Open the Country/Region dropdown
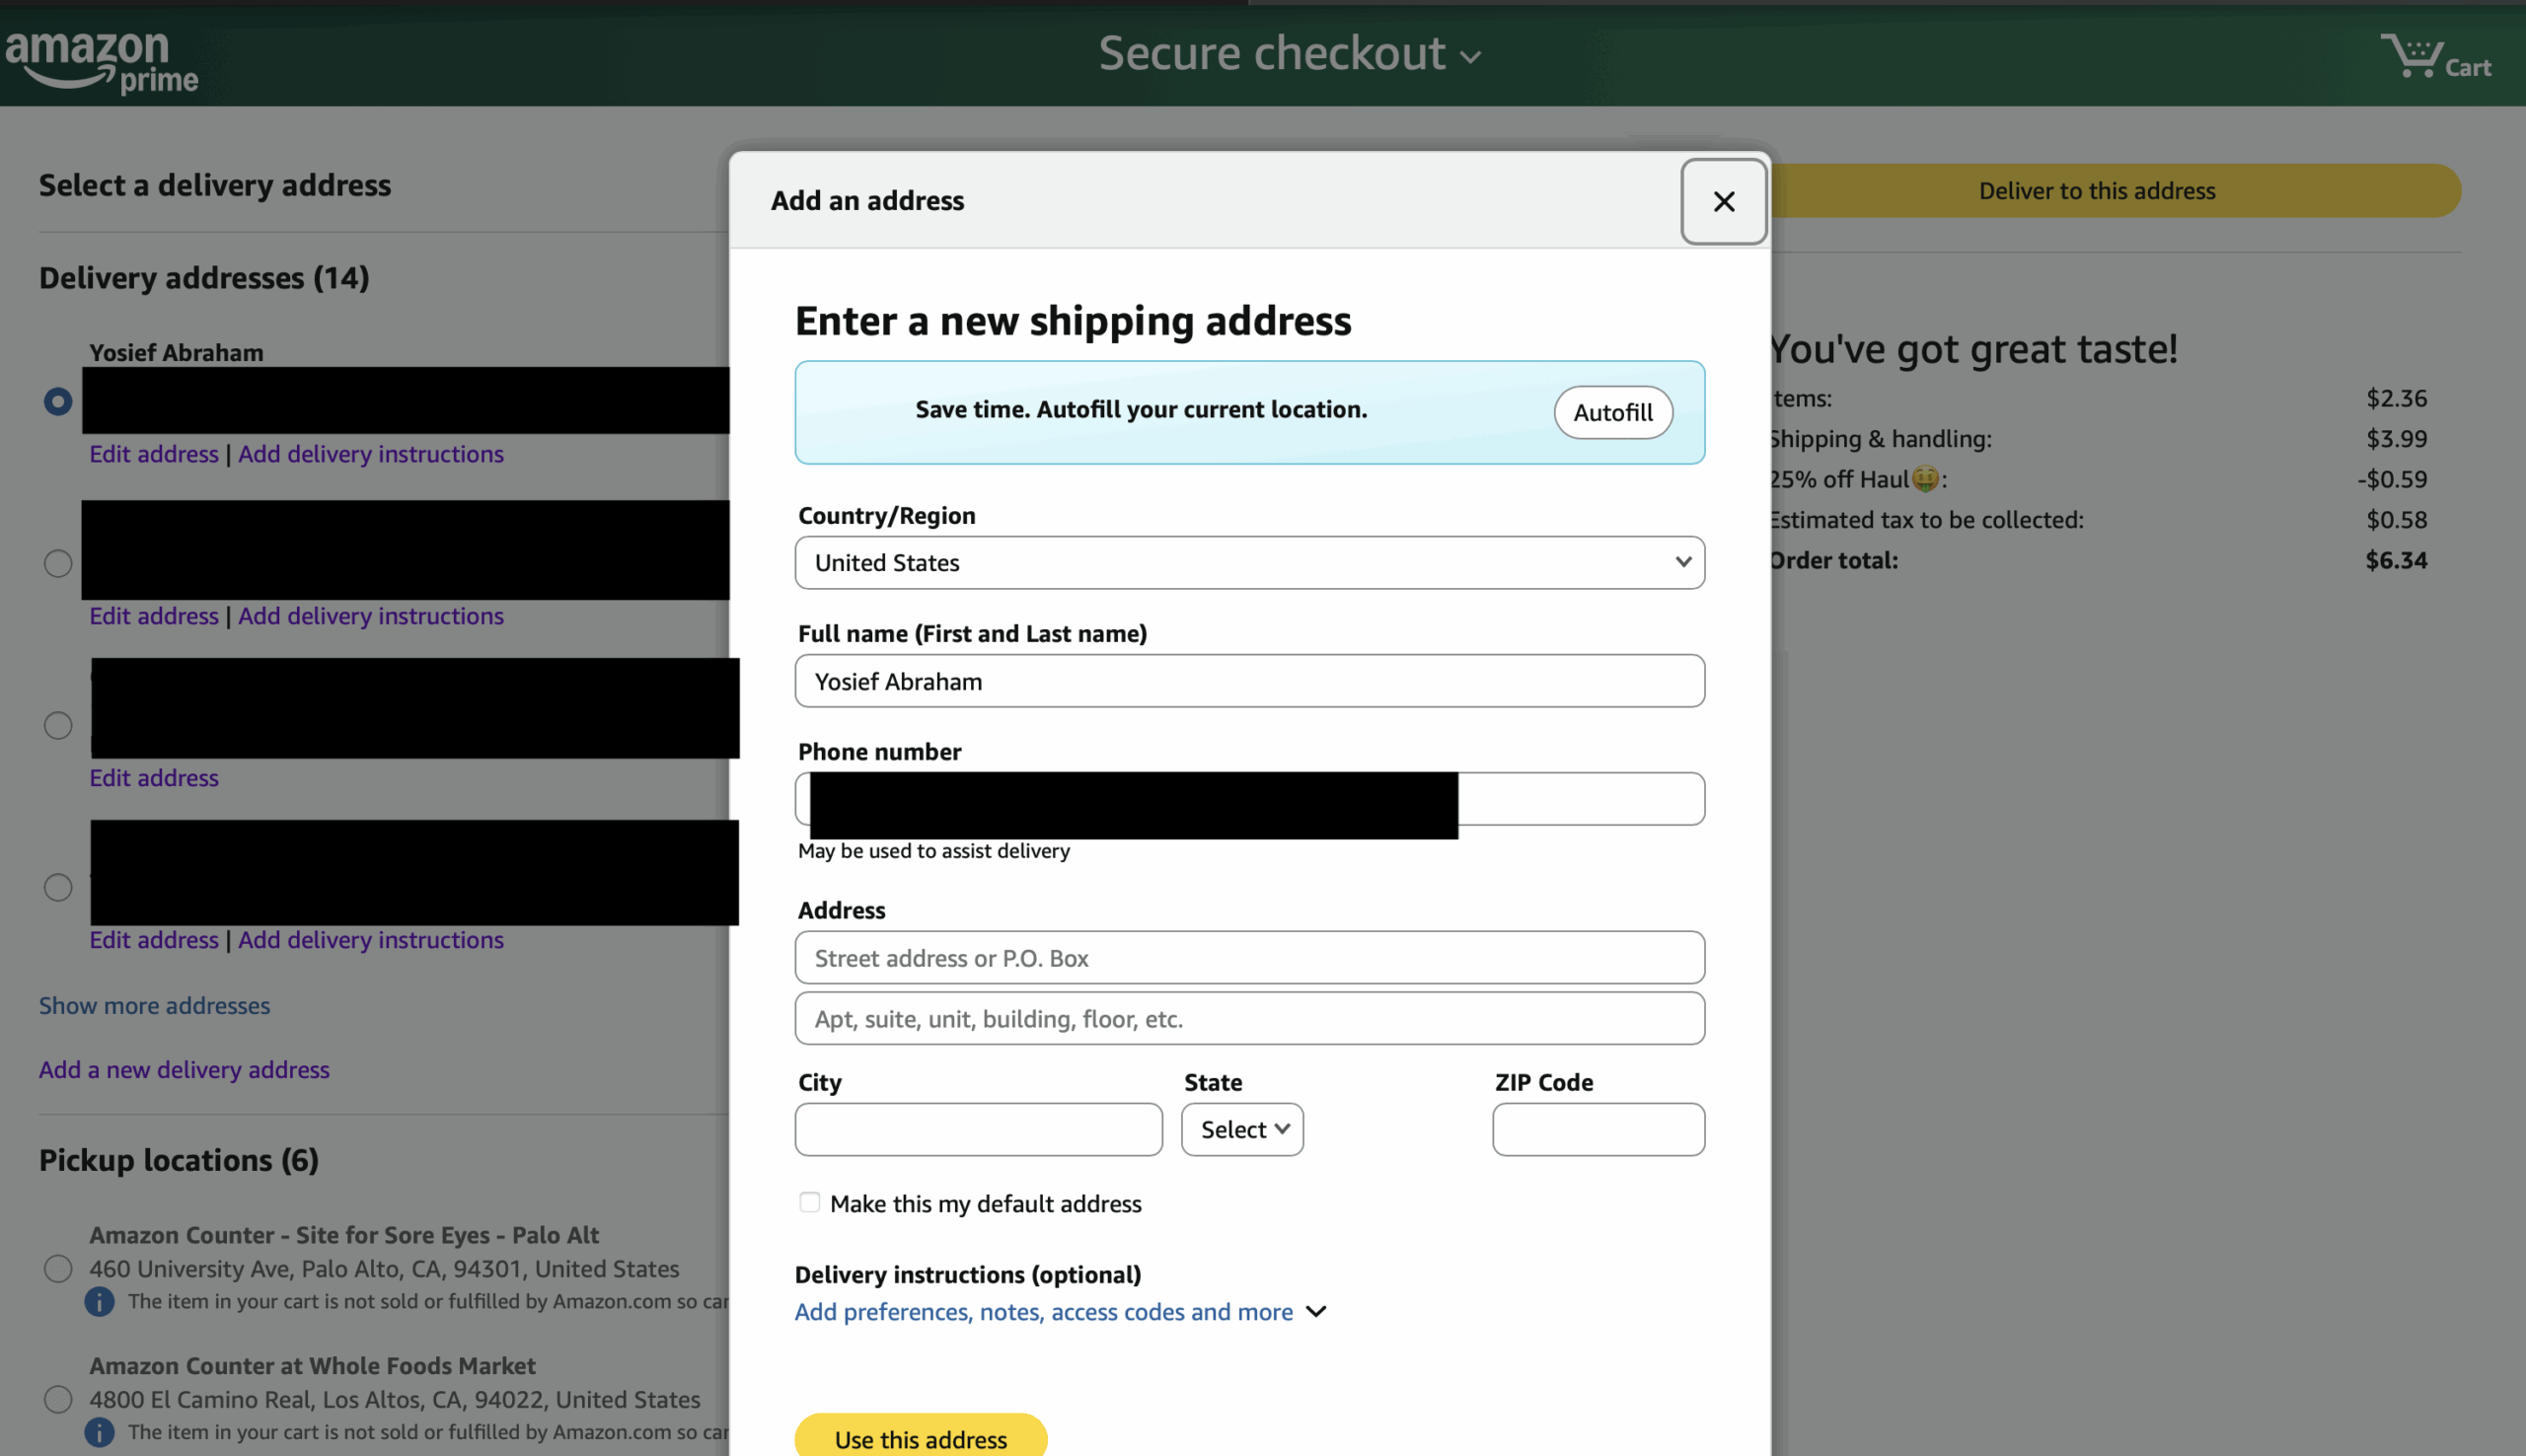The width and height of the screenshot is (2526, 1456). [x=1249, y=562]
